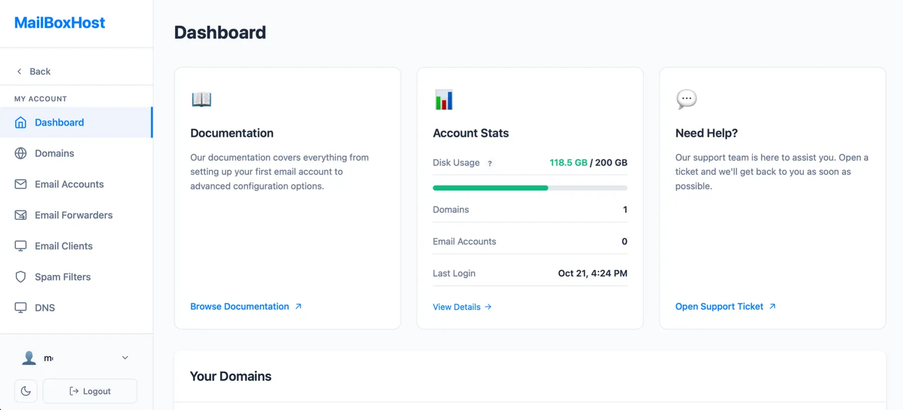Screen dimensions: 903x410
Task: Click the Spam Filters shield icon
Action: tap(20, 277)
